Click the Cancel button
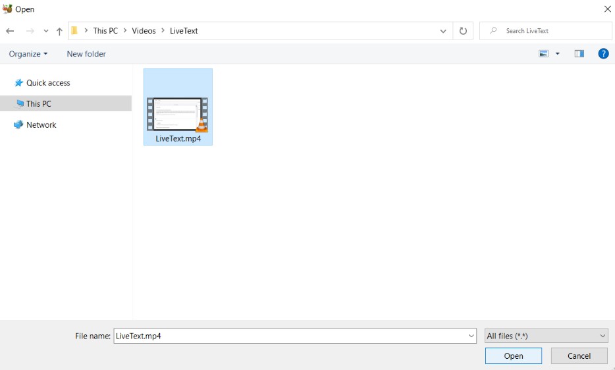The image size is (615, 370). tap(579, 356)
